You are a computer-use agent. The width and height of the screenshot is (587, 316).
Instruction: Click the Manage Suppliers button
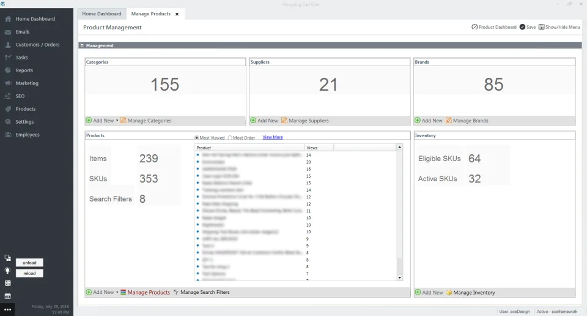[305, 120]
